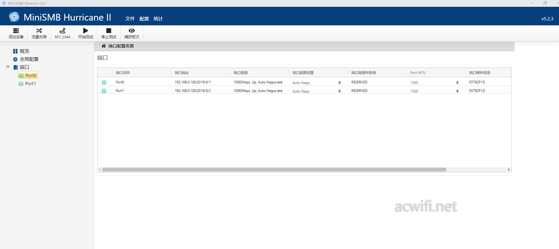Viewport: 559px width, 249px height.
Task: Click the 端口硬件信息 column header
Action: 480,73
